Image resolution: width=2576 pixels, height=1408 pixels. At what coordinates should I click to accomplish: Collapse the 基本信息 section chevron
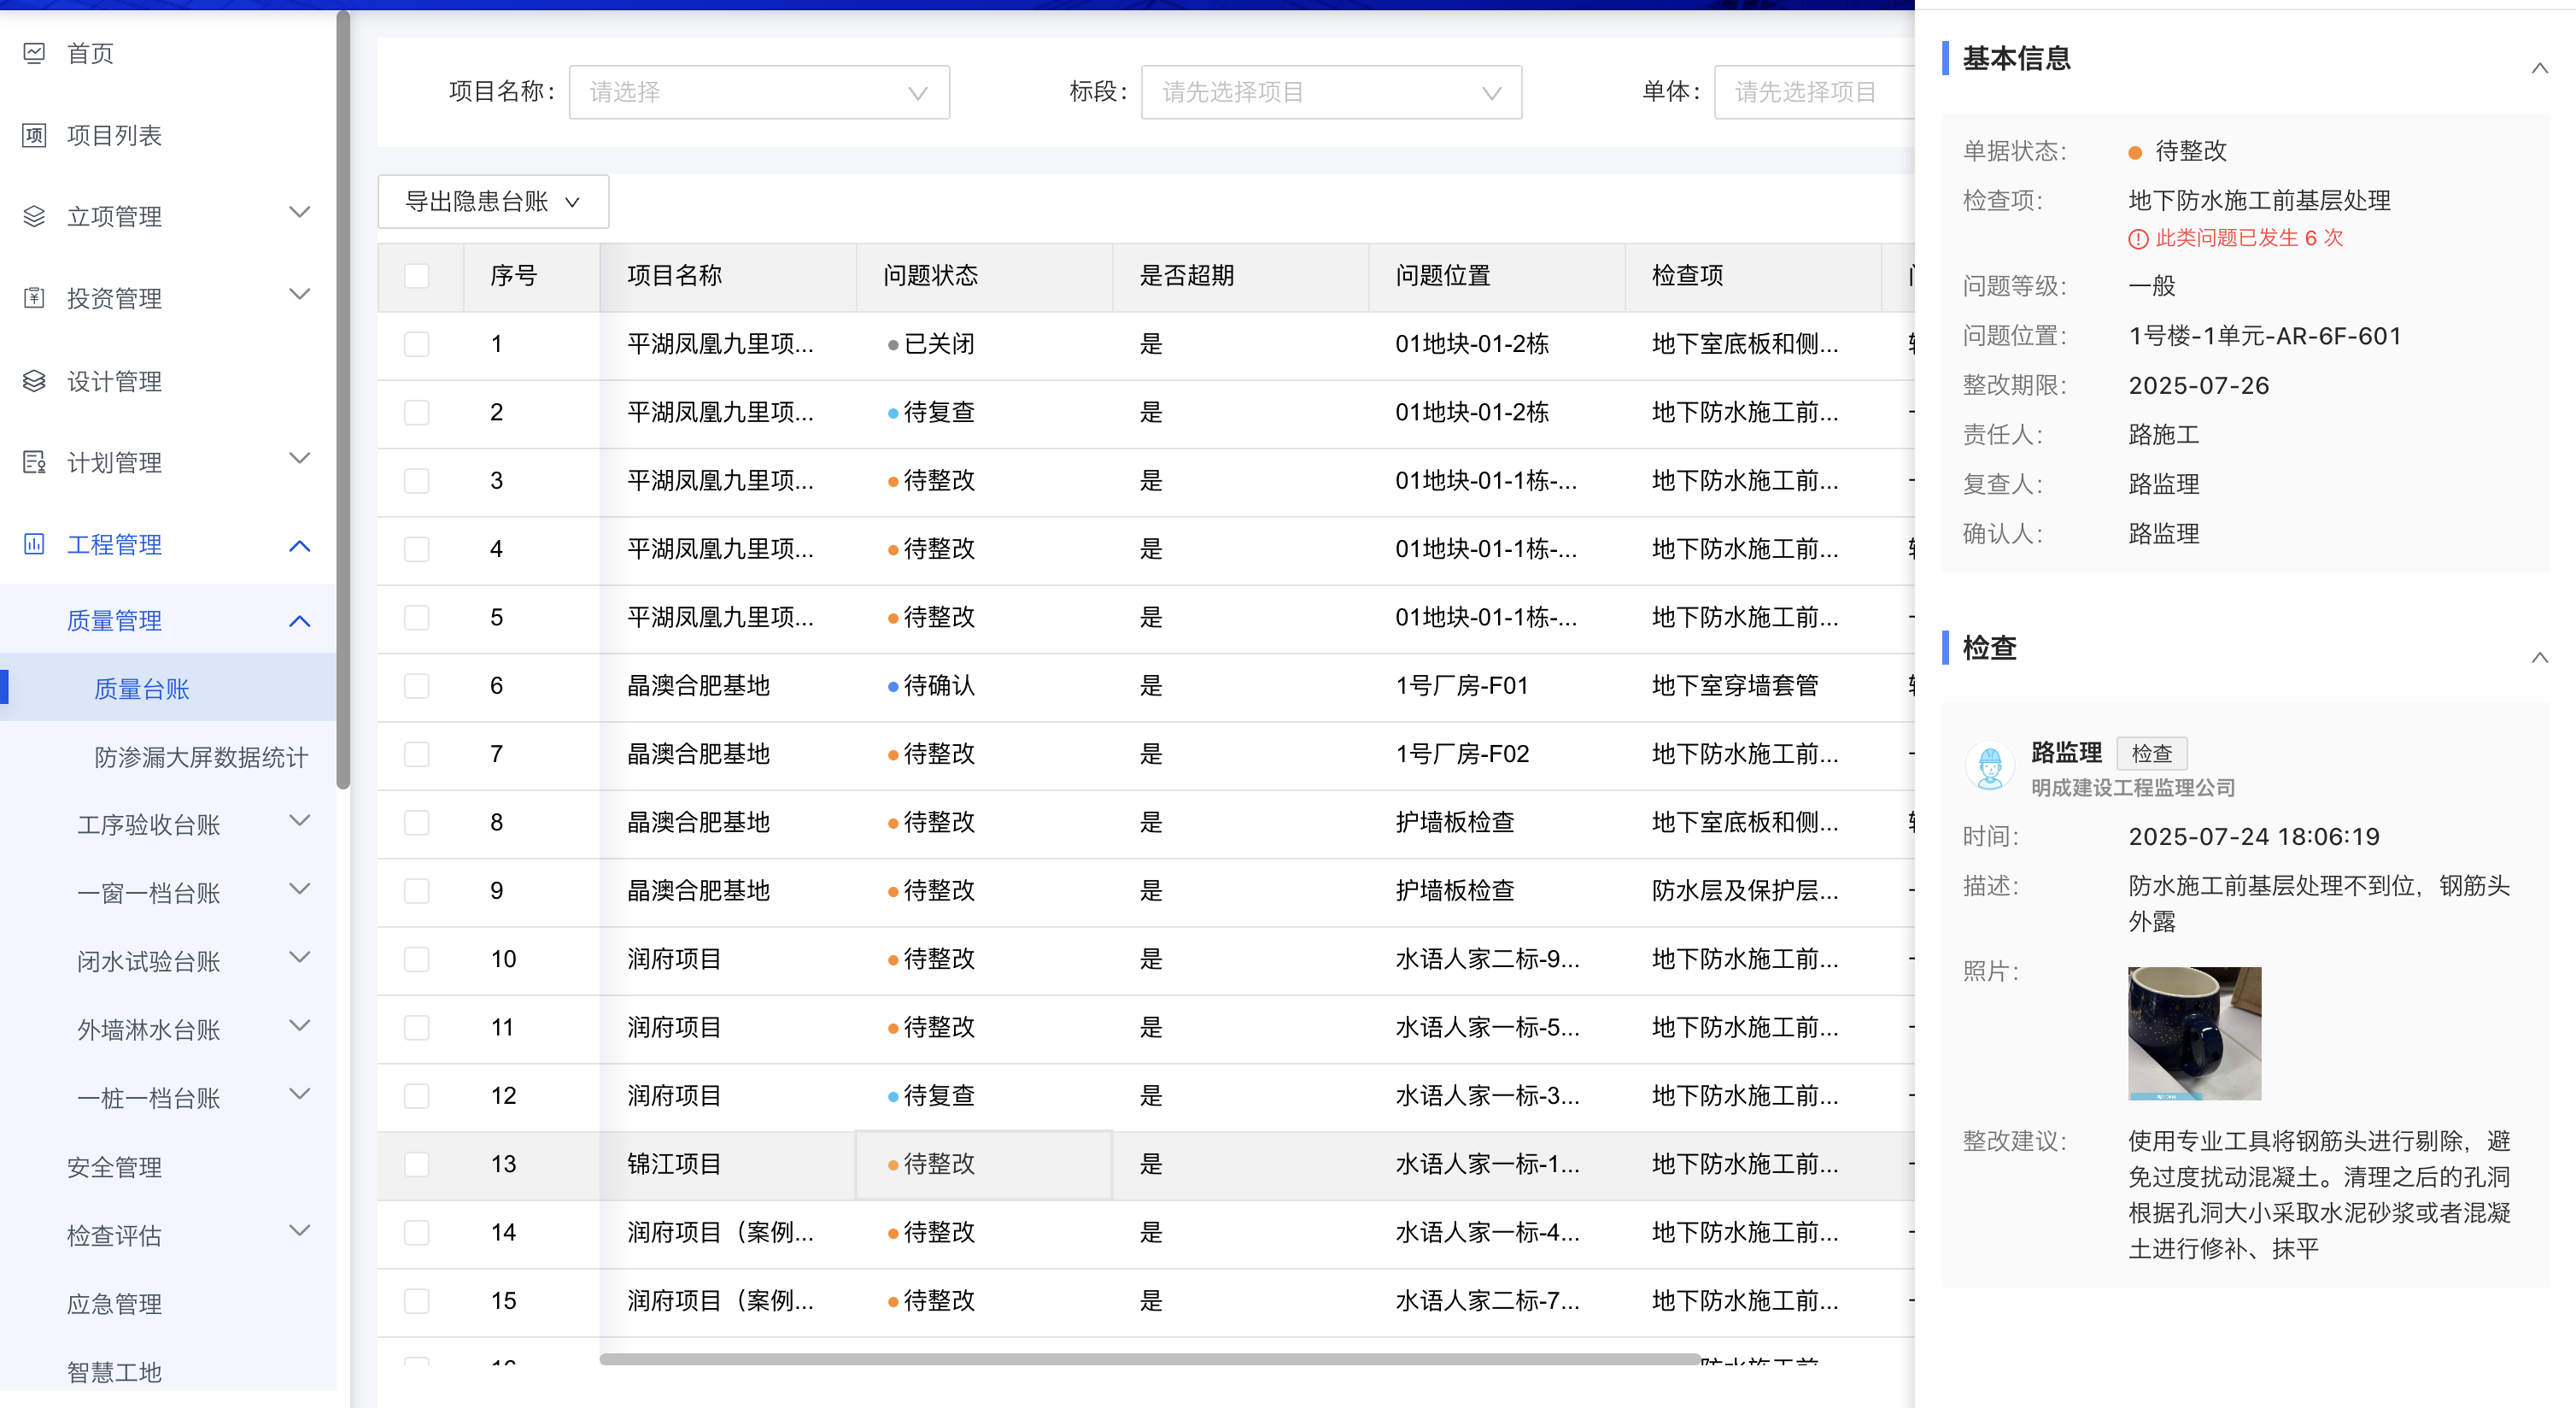(2539, 68)
